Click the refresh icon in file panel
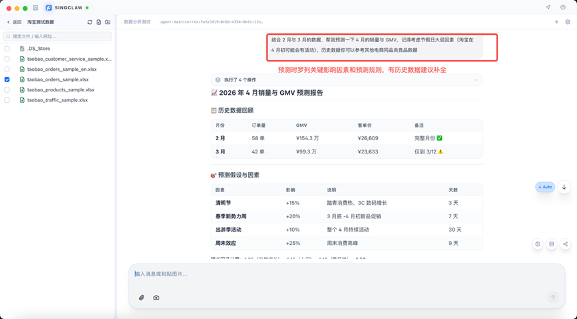Screen dimensions: 577x319 90,22
